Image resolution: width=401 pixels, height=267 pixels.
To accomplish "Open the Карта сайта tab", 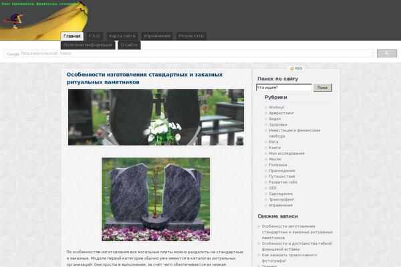I will click(x=122, y=36).
